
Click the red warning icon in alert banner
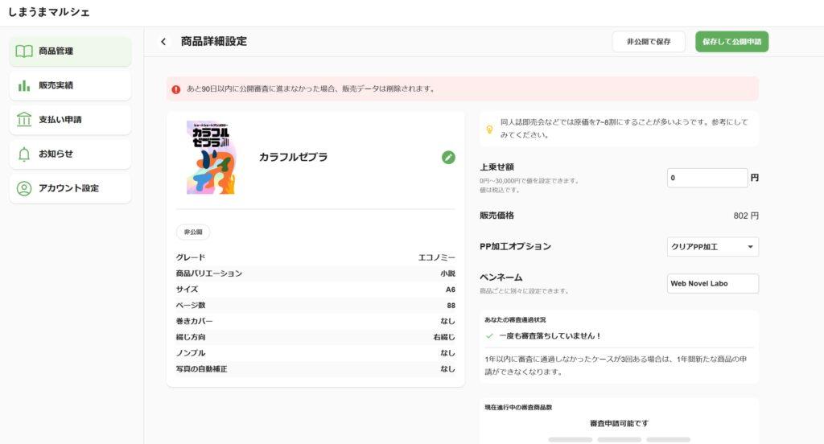click(176, 89)
